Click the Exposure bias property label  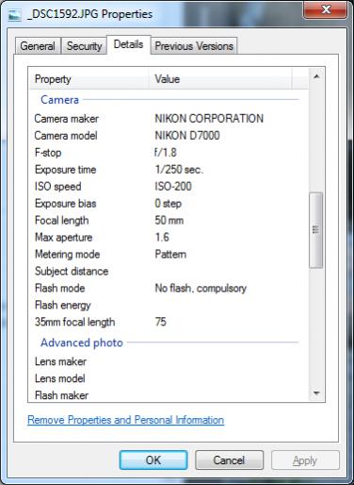(66, 204)
